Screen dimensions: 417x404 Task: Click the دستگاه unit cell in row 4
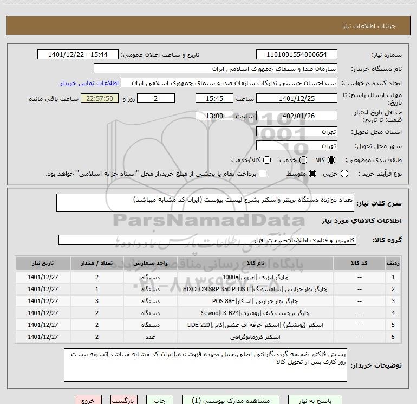150,313
